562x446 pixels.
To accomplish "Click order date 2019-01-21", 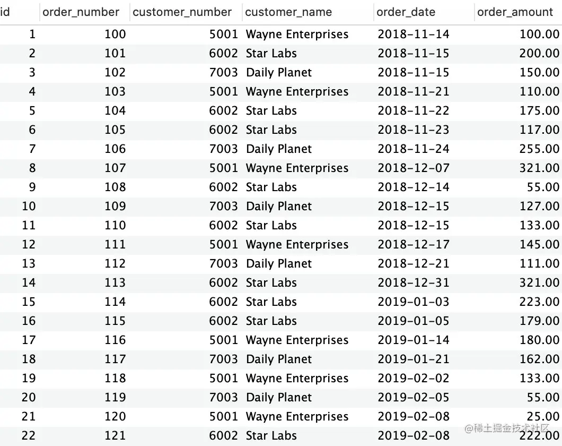I will pos(413,359).
